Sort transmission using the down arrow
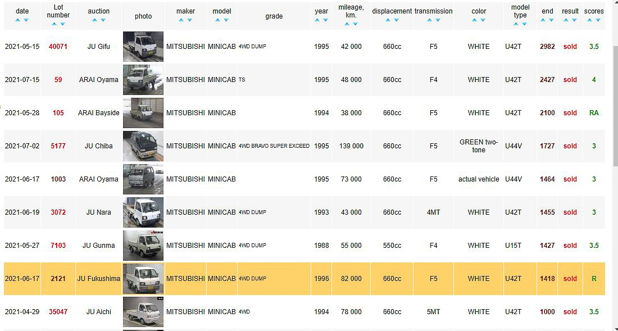 pos(438,20)
